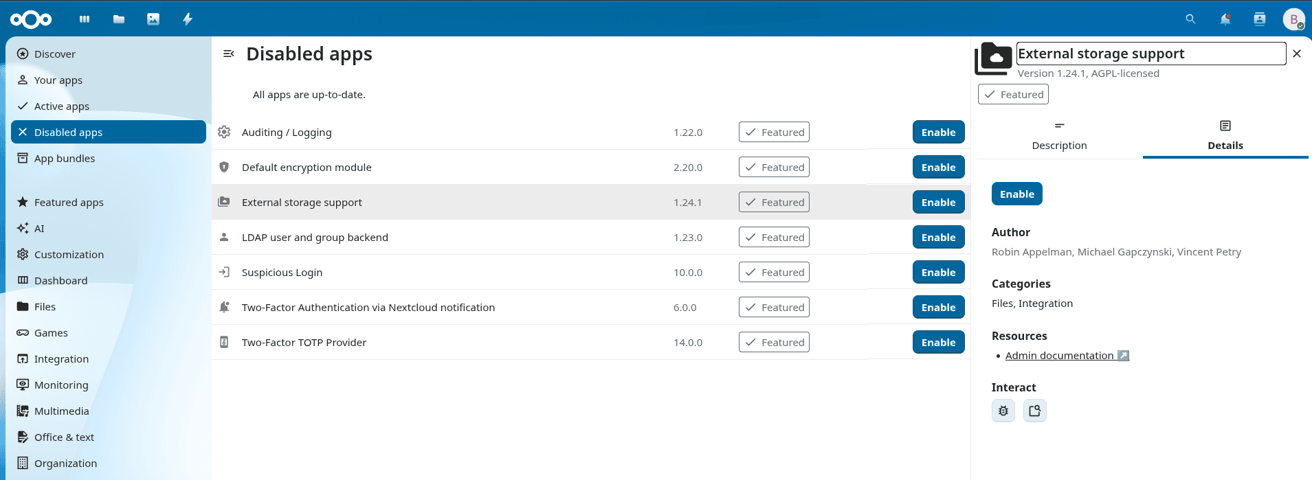1312x480 pixels.
Task: Select Active apps in sidebar
Action: click(62, 106)
